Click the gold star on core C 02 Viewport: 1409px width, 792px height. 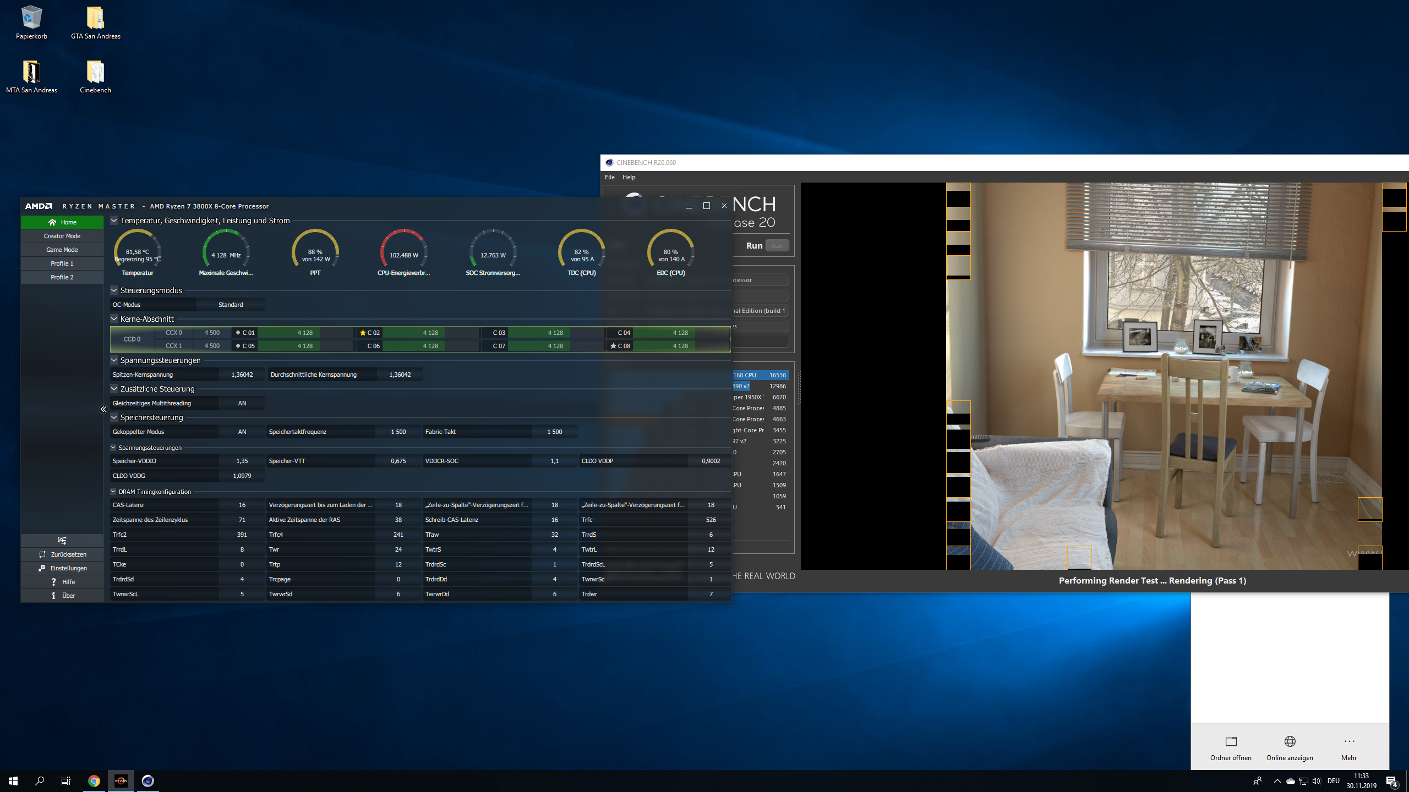click(363, 333)
